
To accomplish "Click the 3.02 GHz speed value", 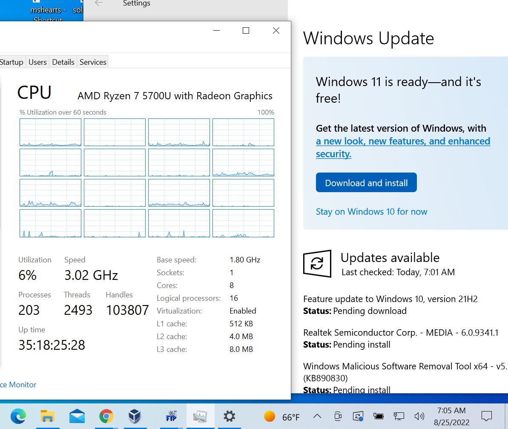I will click(91, 275).
